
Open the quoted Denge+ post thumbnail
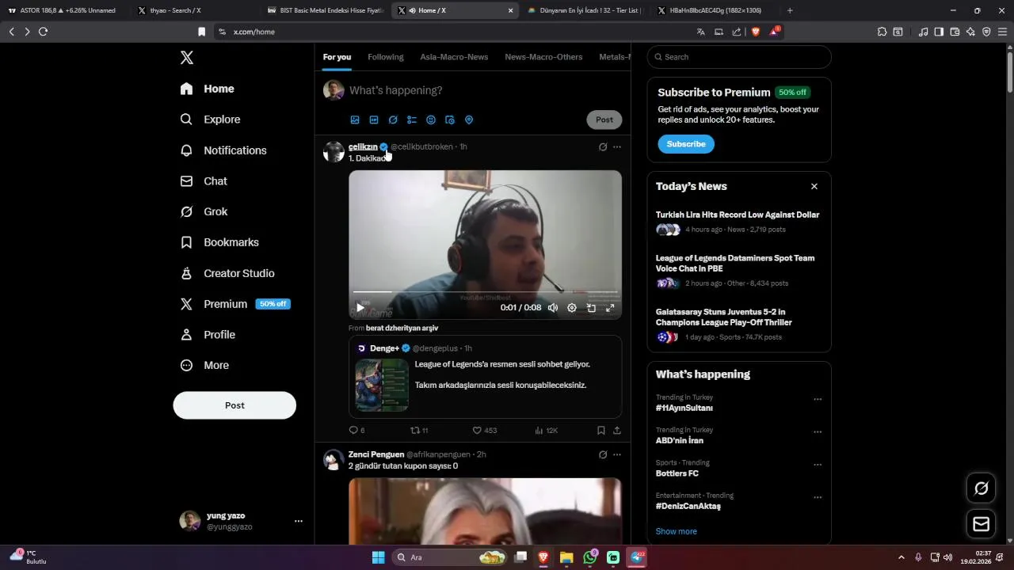coord(382,386)
